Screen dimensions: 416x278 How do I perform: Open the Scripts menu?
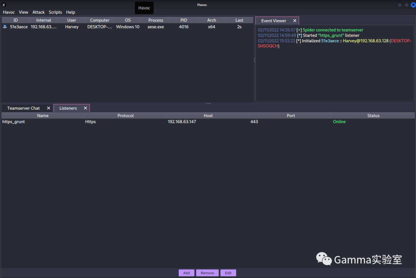(x=55, y=12)
